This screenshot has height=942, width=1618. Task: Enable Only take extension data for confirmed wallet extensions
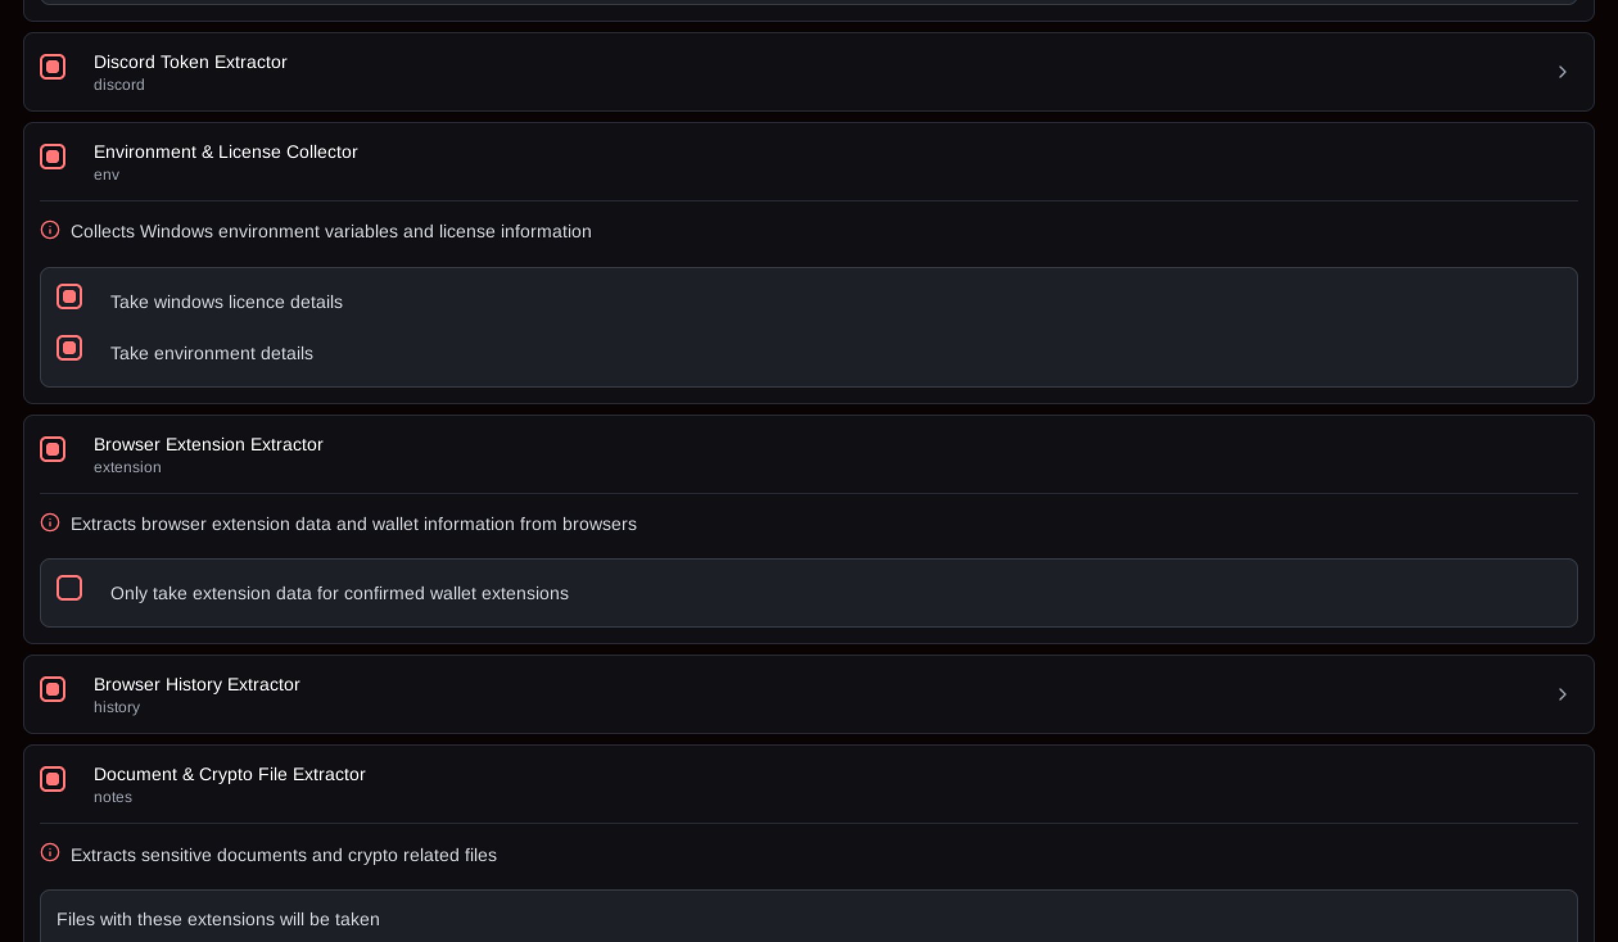tap(69, 588)
